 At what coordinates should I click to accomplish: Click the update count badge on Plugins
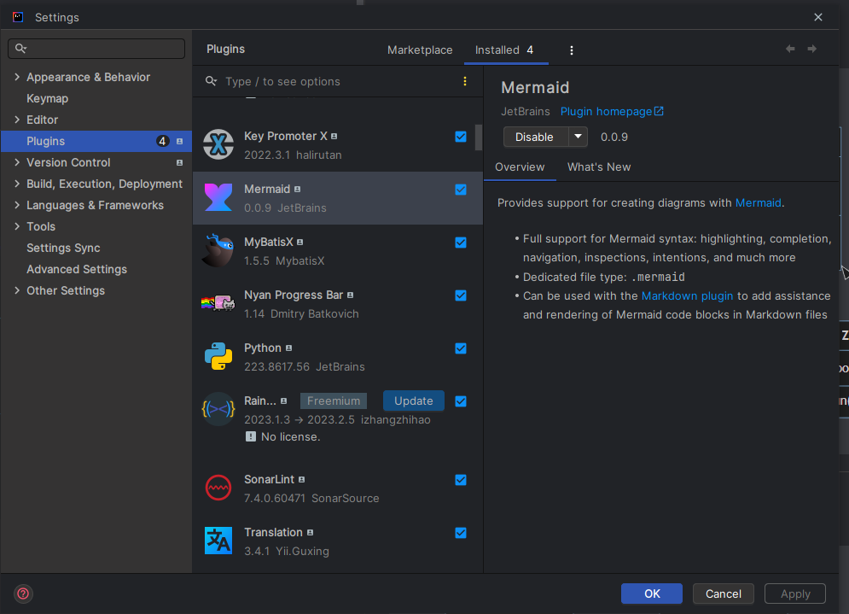pos(162,142)
